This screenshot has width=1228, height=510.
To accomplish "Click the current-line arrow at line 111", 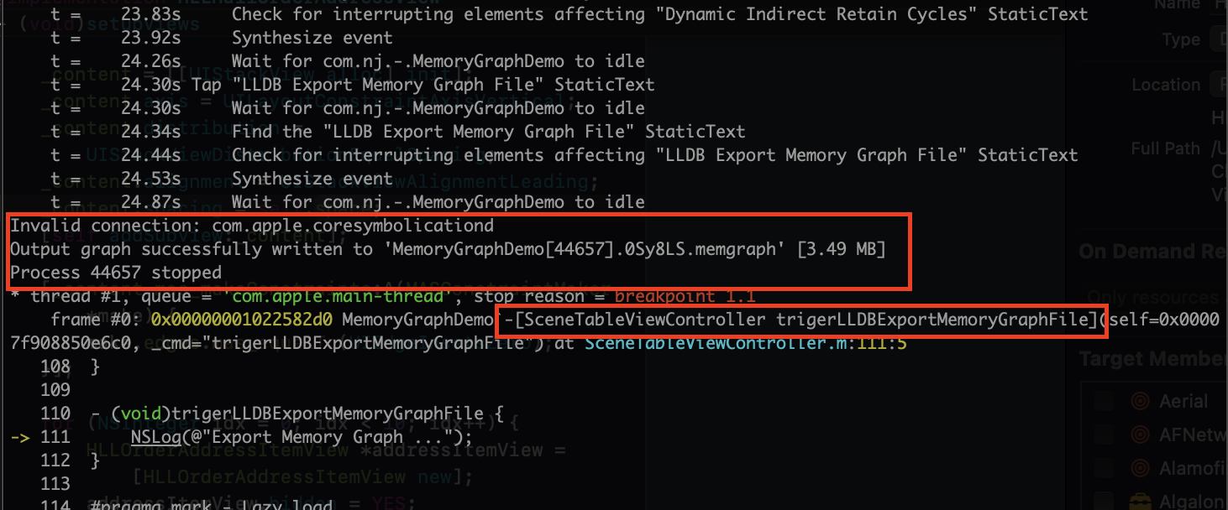I will (x=23, y=437).
